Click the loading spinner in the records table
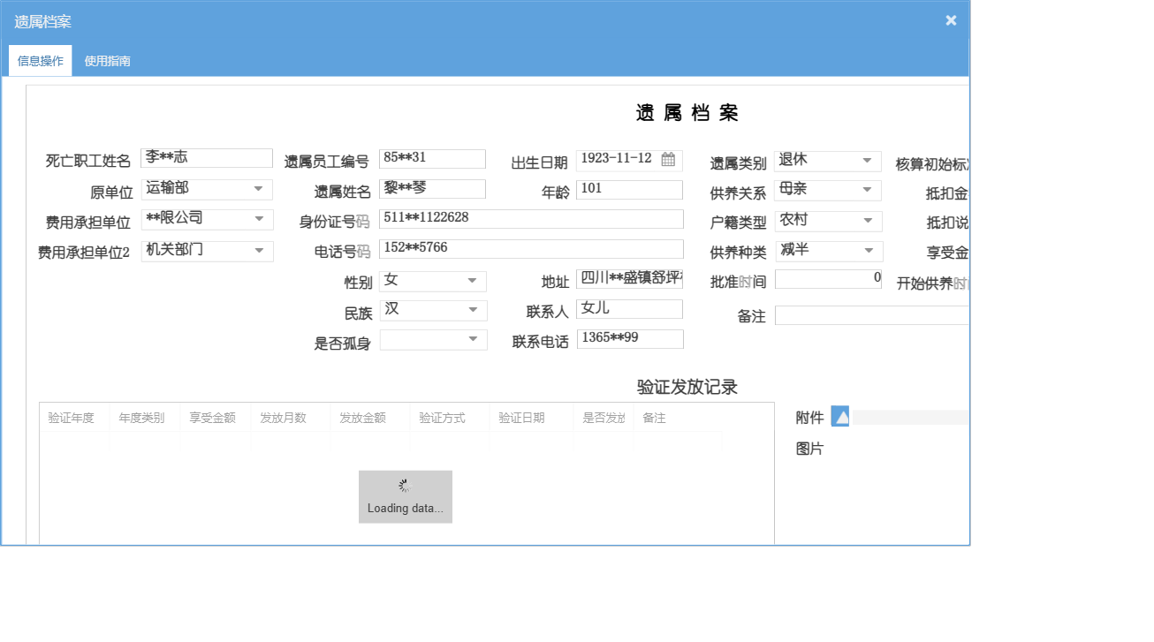 405,484
